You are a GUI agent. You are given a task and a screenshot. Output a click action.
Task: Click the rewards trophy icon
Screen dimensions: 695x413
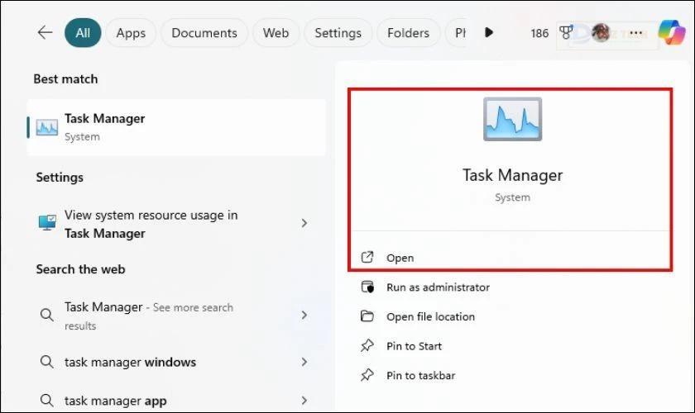click(566, 33)
